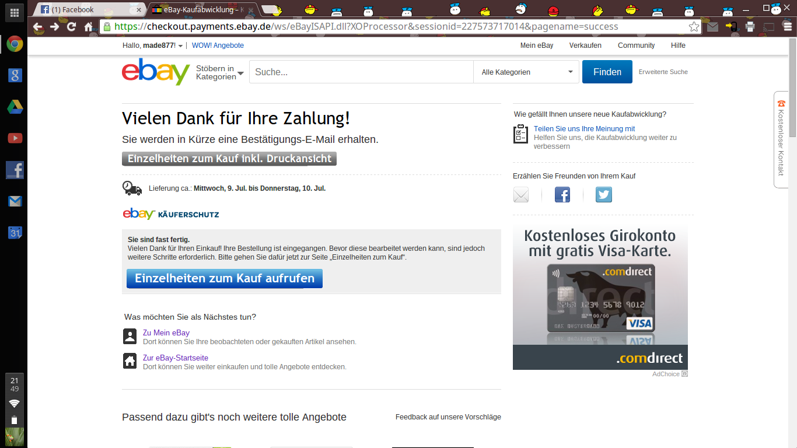Click Einzelheiten zum Kauf aufrufen button
This screenshot has width=797, height=448.
(225, 278)
